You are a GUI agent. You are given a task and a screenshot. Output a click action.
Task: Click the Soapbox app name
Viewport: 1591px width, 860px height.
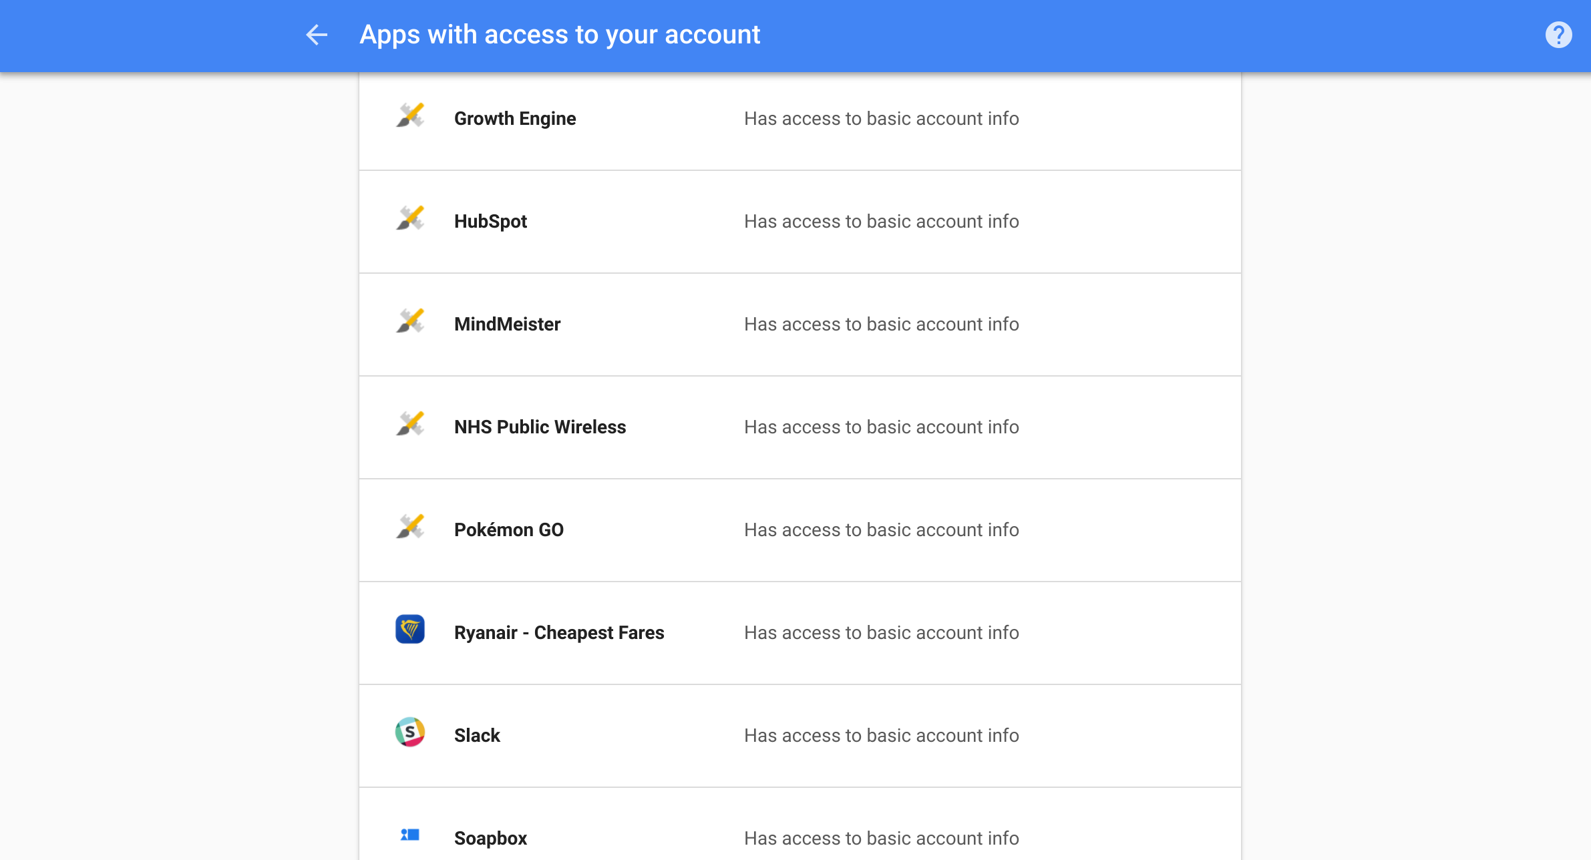point(490,839)
